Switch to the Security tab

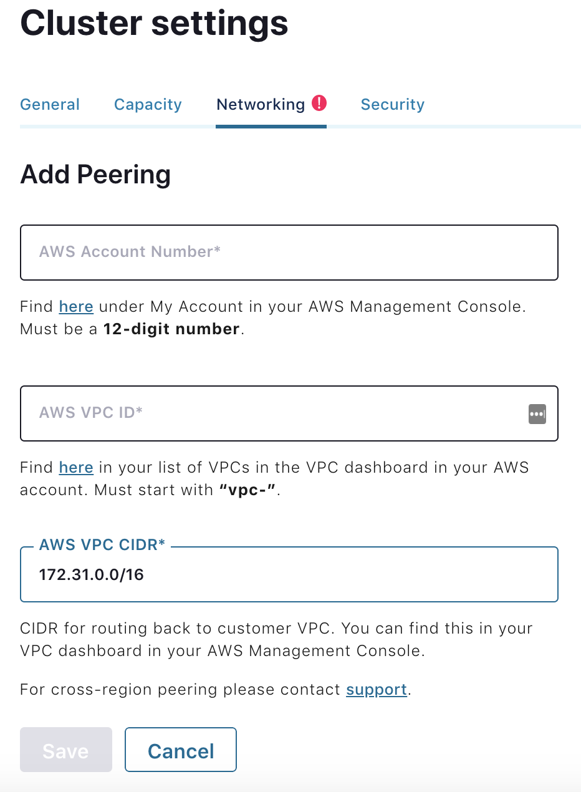coord(392,104)
